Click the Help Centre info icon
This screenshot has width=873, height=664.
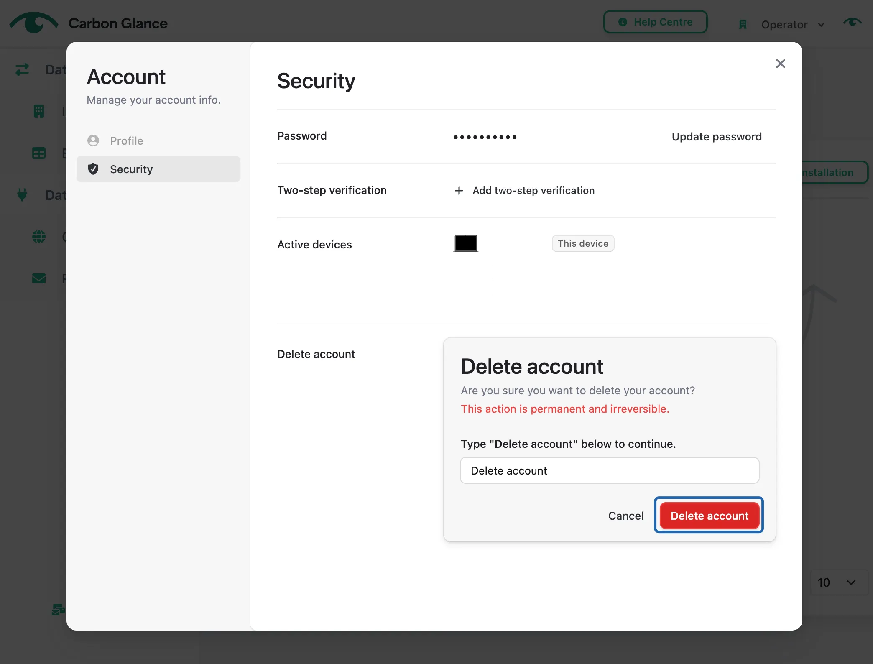tap(623, 22)
